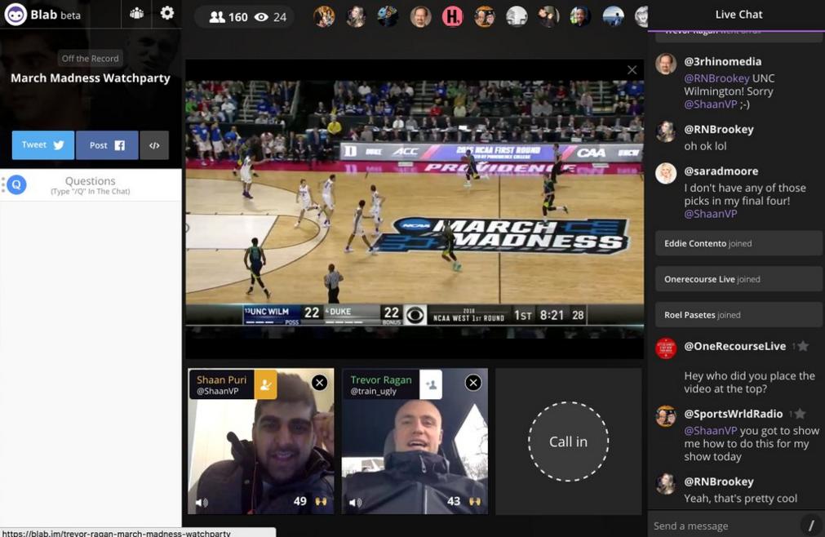Click the Questions panel header

tap(90, 184)
